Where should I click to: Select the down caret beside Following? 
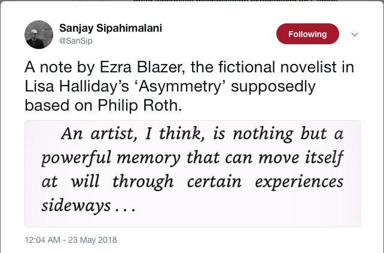354,34
